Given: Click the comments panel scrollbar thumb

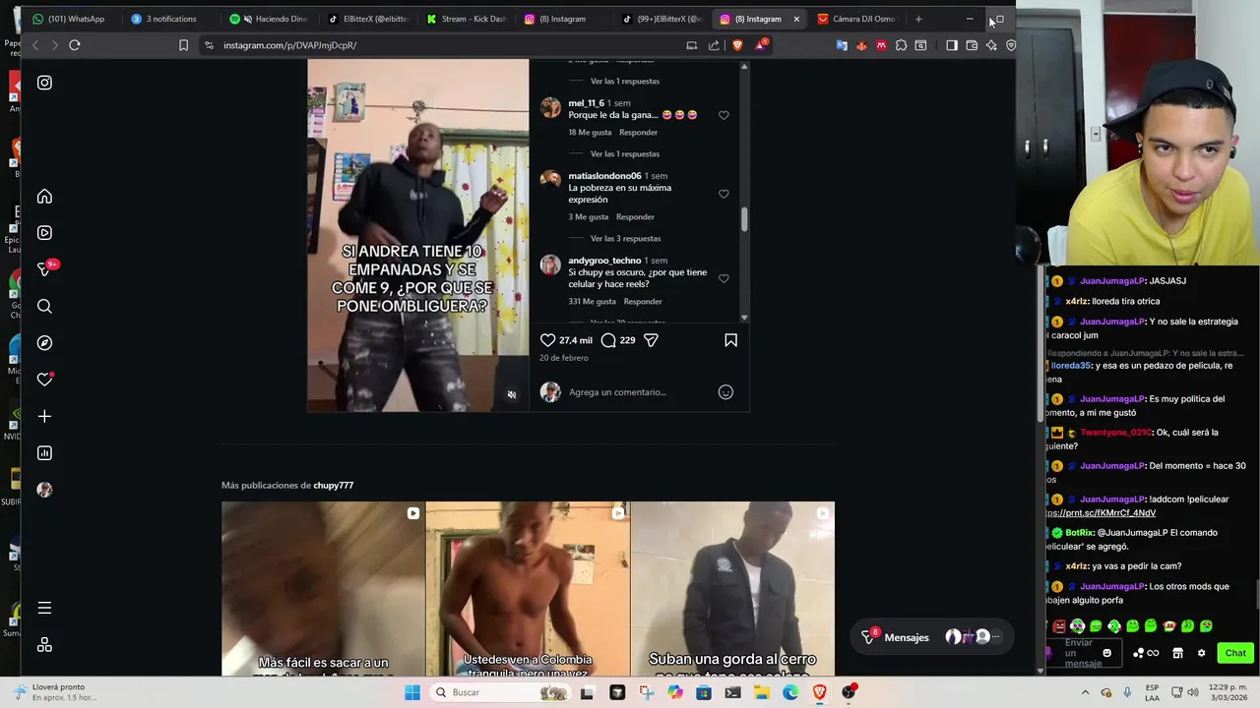Looking at the screenshot, I should coord(744,219).
